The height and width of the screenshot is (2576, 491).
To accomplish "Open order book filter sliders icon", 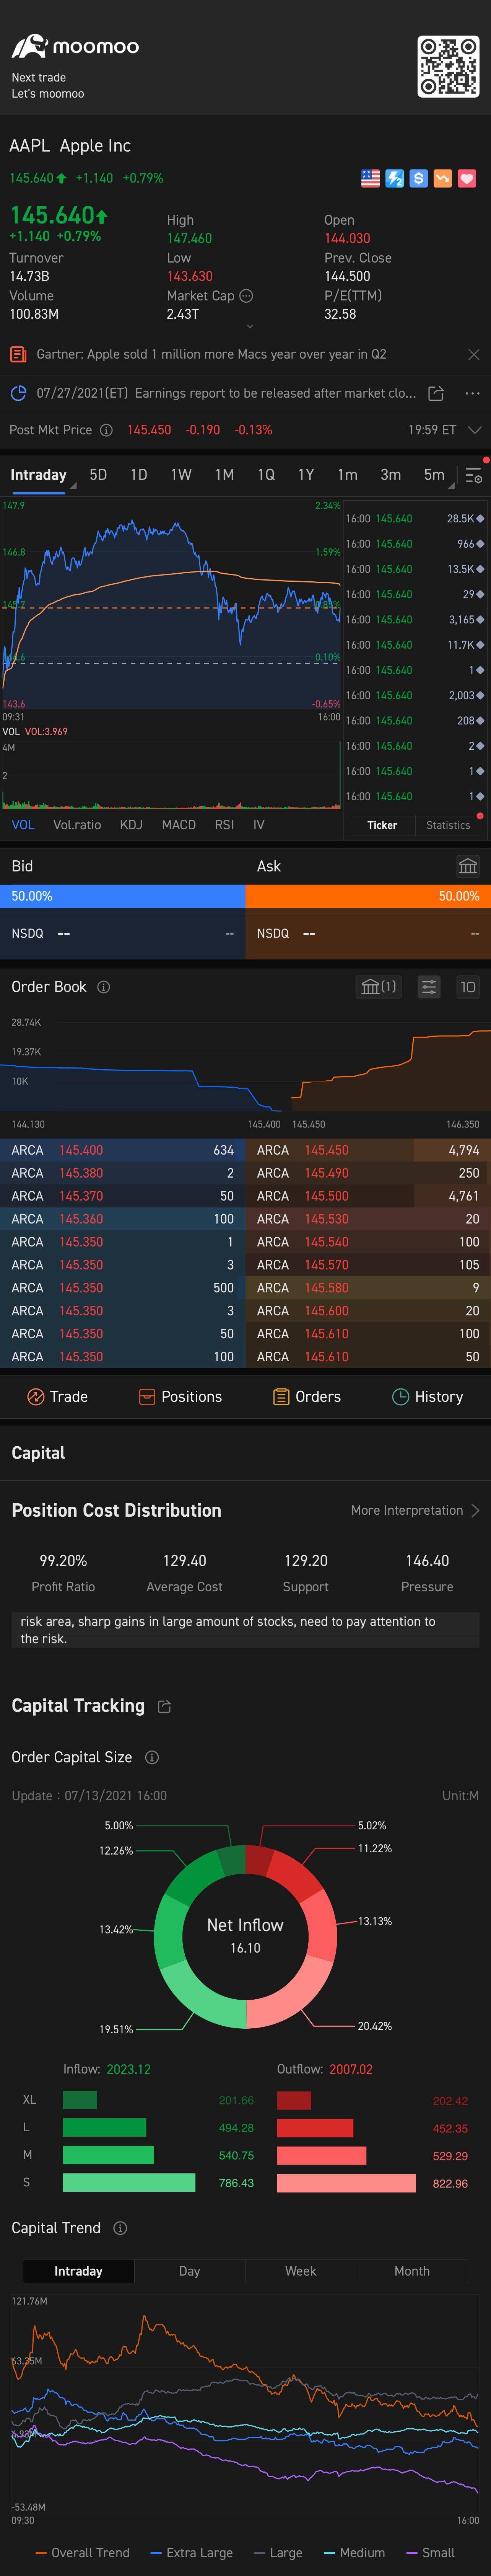I will [x=429, y=987].
